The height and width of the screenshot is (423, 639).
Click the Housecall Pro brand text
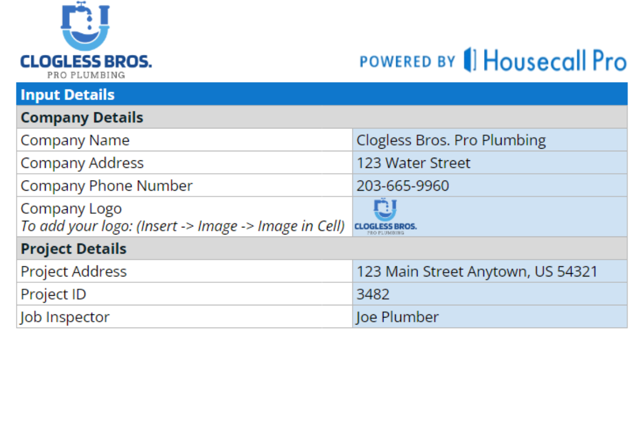click(555, 60)
